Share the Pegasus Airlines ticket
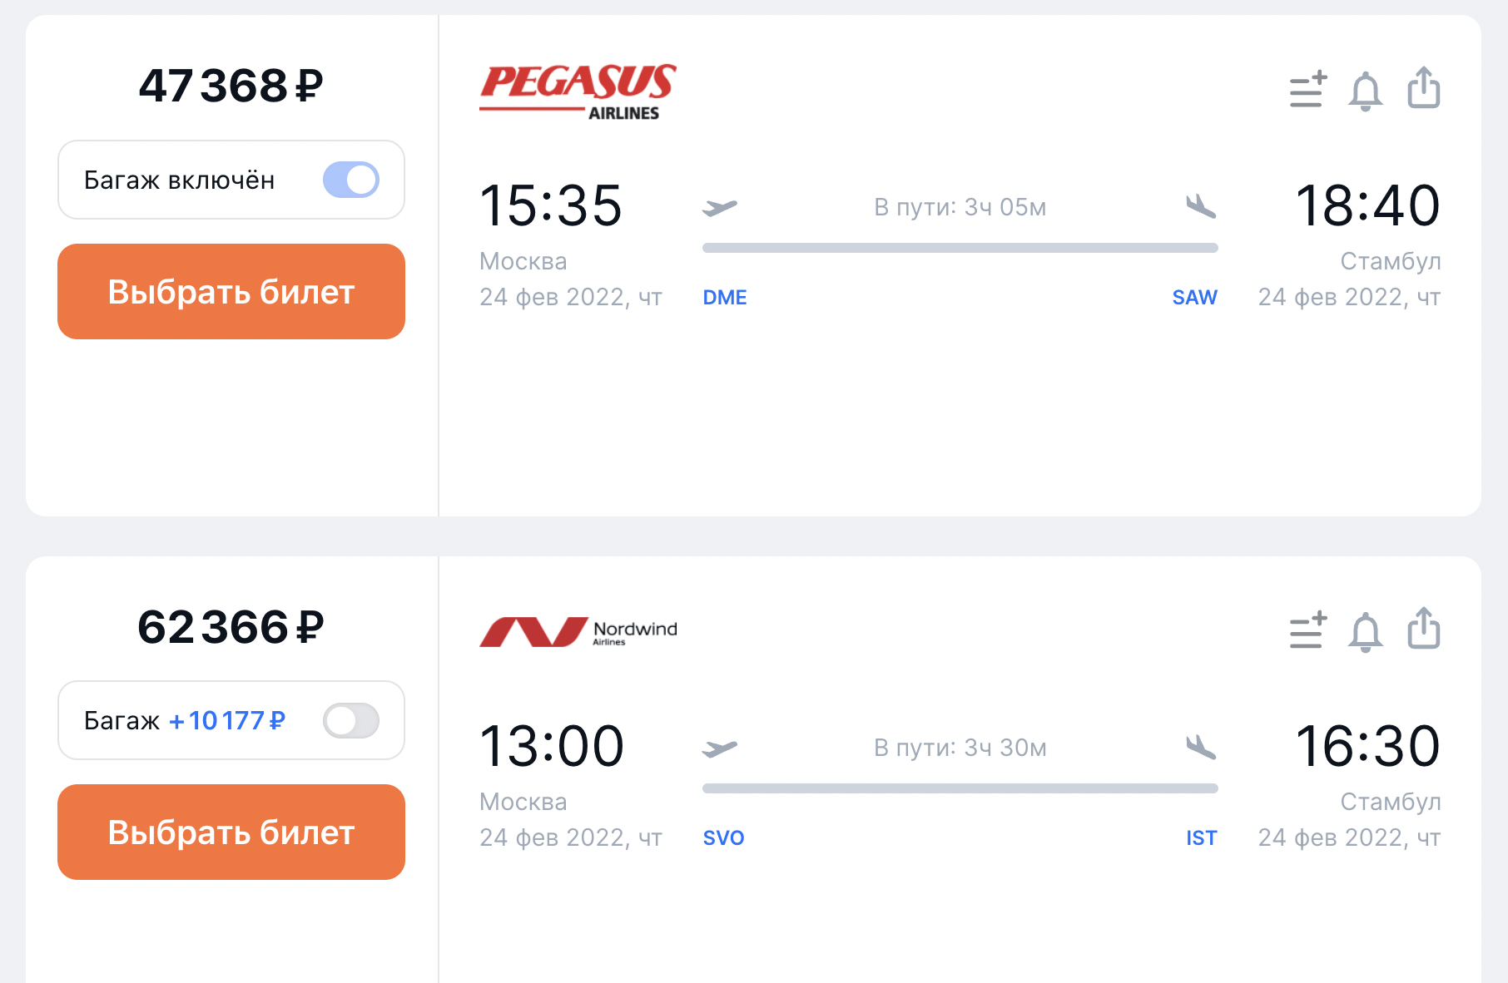 [x=1424, y=88]
